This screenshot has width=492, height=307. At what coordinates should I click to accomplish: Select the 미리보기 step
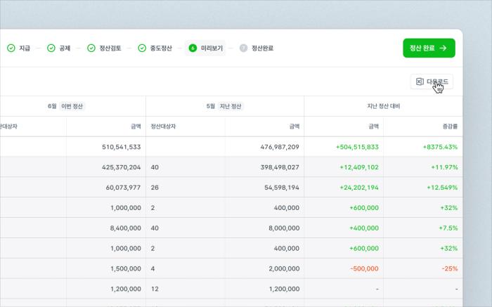(x=205, y=48)
